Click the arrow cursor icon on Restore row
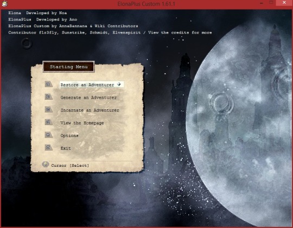 pyautogui.click(x=119, y=84)
